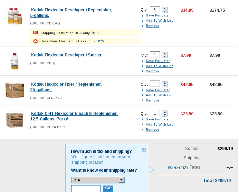239x192 pixels.
Task: Open the Flexicolor Developer Starter bottle image
Action: click(x=15, y=61)
